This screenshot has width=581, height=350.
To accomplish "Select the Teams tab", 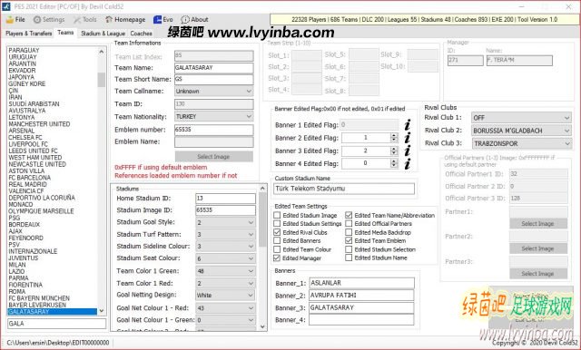I will tap(65, 33).
